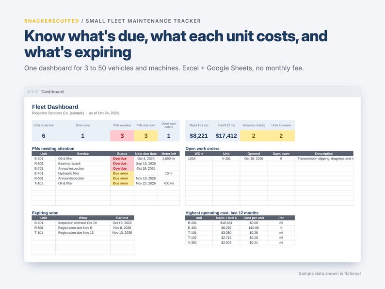Select the Warranty checks yellow card
Viewport: 385px width, 289px height.
tap(254, 136)
